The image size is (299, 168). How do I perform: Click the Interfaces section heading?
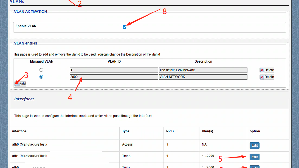[x=24, y=99]
